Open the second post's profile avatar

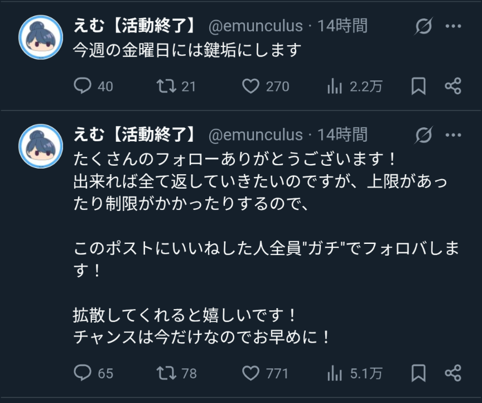point(40,146)
